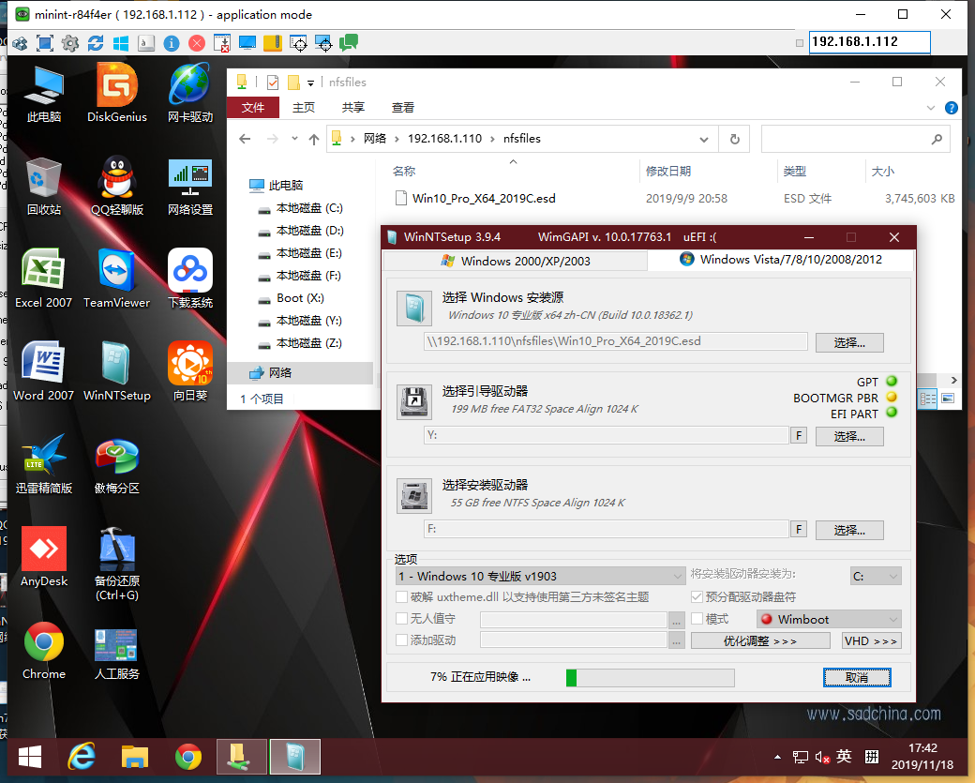
Task: Open 网卡驱动 desktop icon
Action: click(190, 92)
